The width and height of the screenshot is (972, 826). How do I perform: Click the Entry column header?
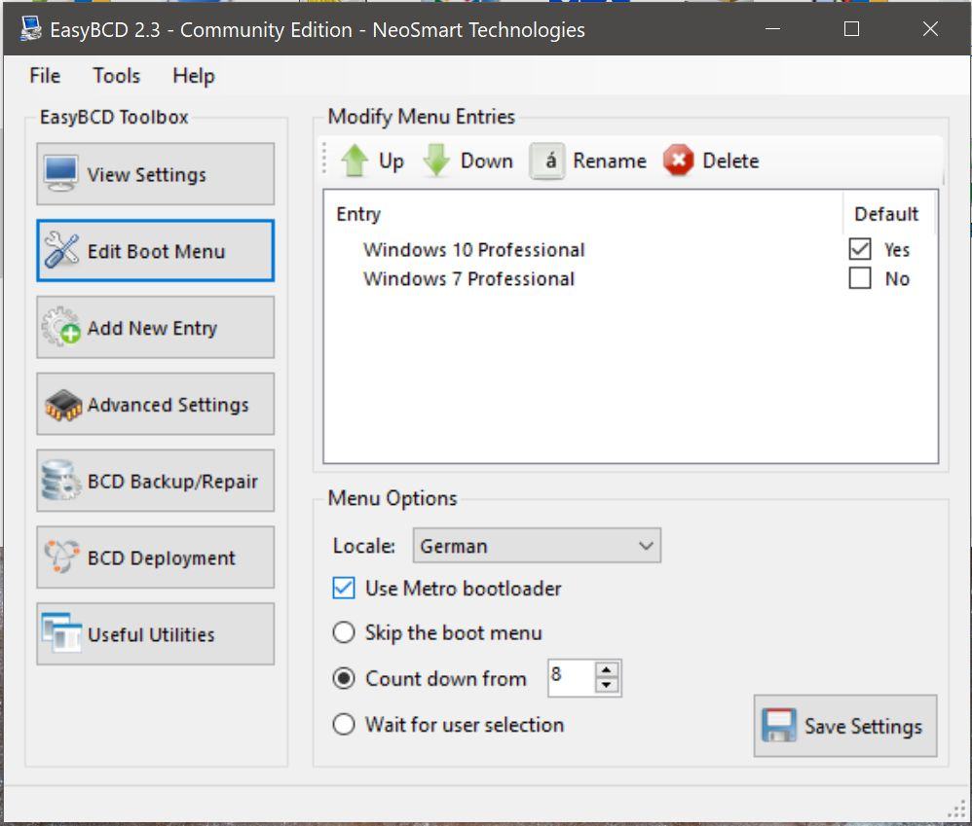(358, 214)
